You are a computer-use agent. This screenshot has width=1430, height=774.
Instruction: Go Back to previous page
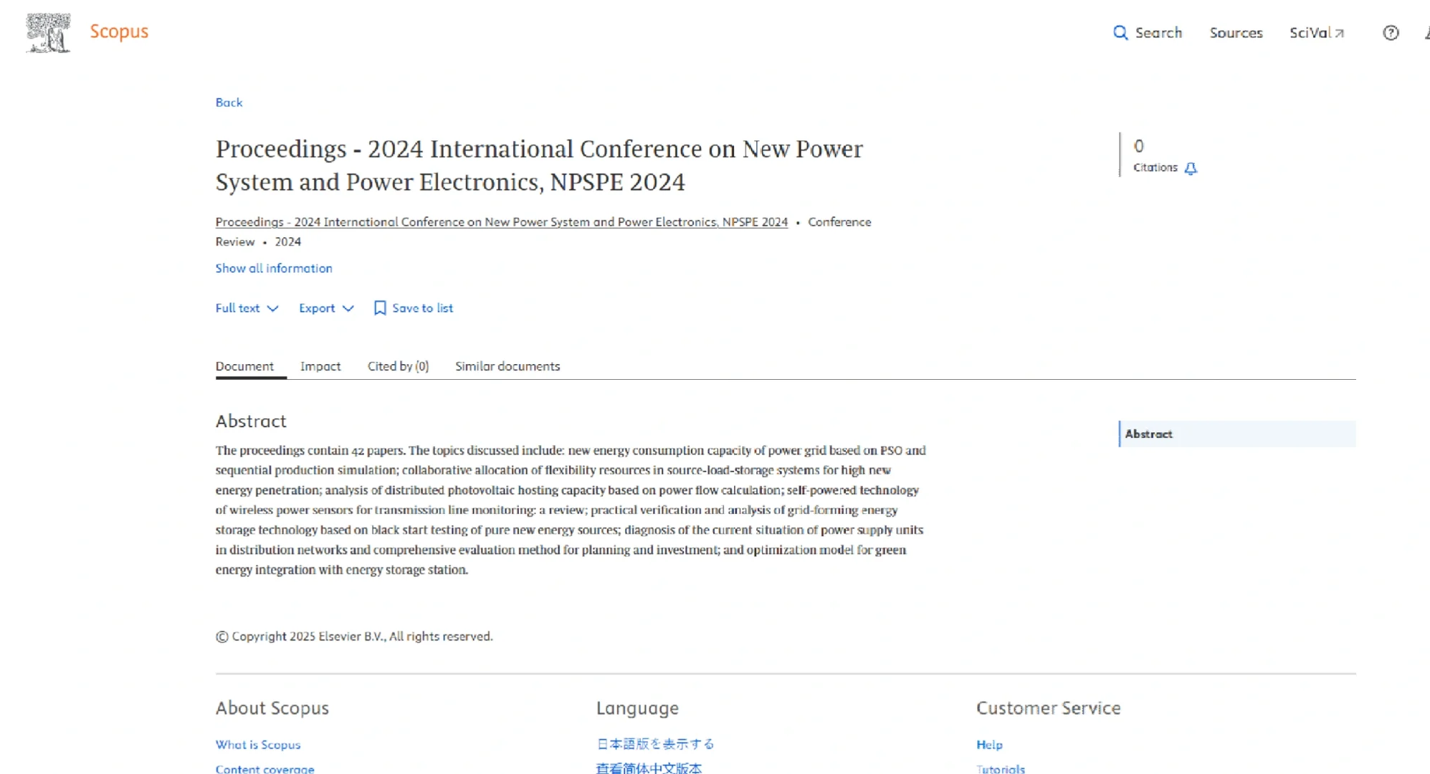[229, 102]
